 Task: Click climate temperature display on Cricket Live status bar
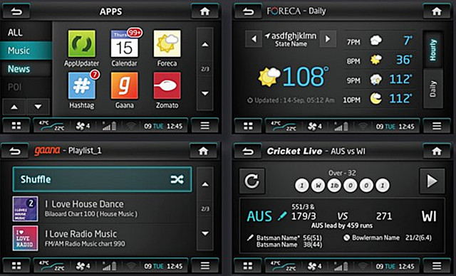(x=284, y=266)
